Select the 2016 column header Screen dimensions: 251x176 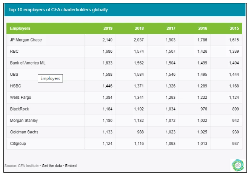click(x=203, y=28)
